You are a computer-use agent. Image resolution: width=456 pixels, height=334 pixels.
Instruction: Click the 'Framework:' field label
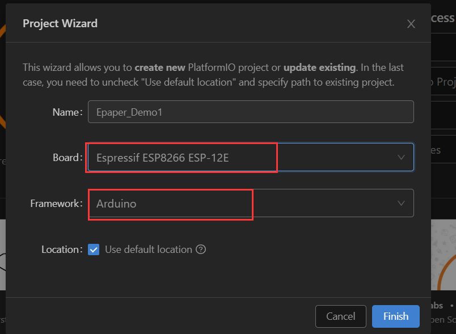pyautogui.click(x=56, y=204)
